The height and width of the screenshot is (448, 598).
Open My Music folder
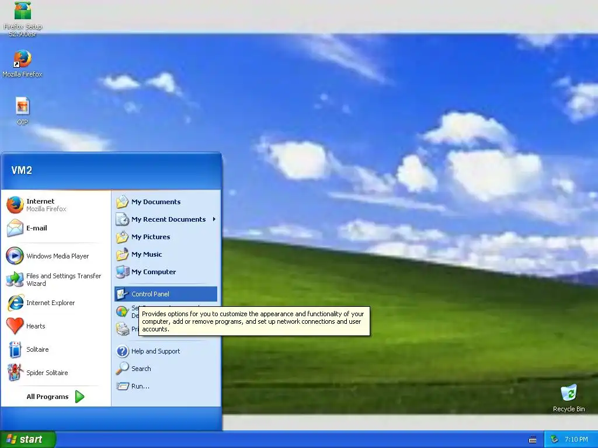click(166, 254)
